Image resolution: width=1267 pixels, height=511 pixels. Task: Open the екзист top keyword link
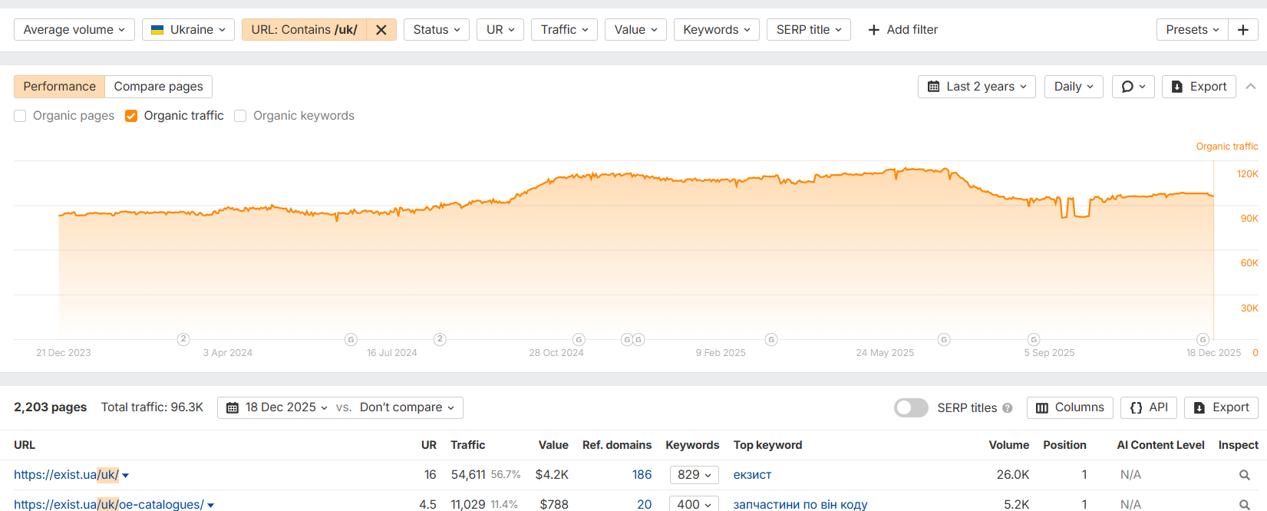752,475
